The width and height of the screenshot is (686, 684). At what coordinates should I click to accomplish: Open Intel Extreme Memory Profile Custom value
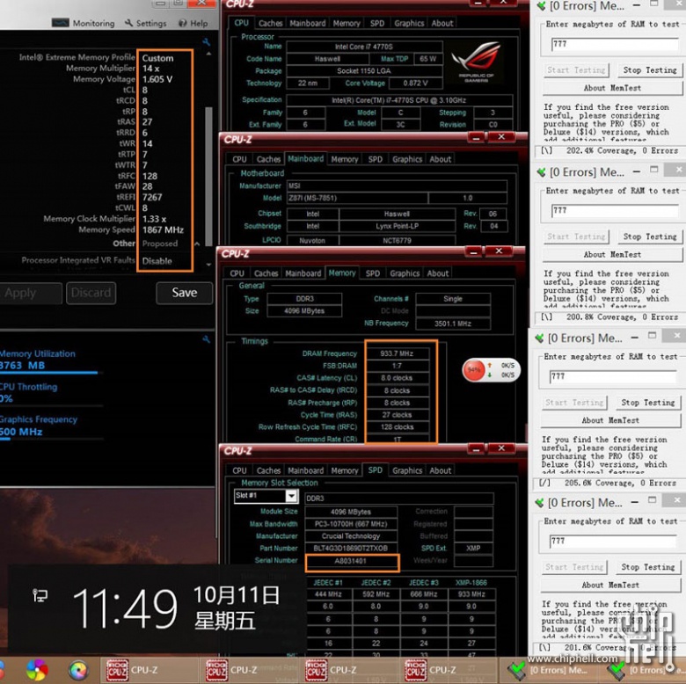[x=158, y=58]
